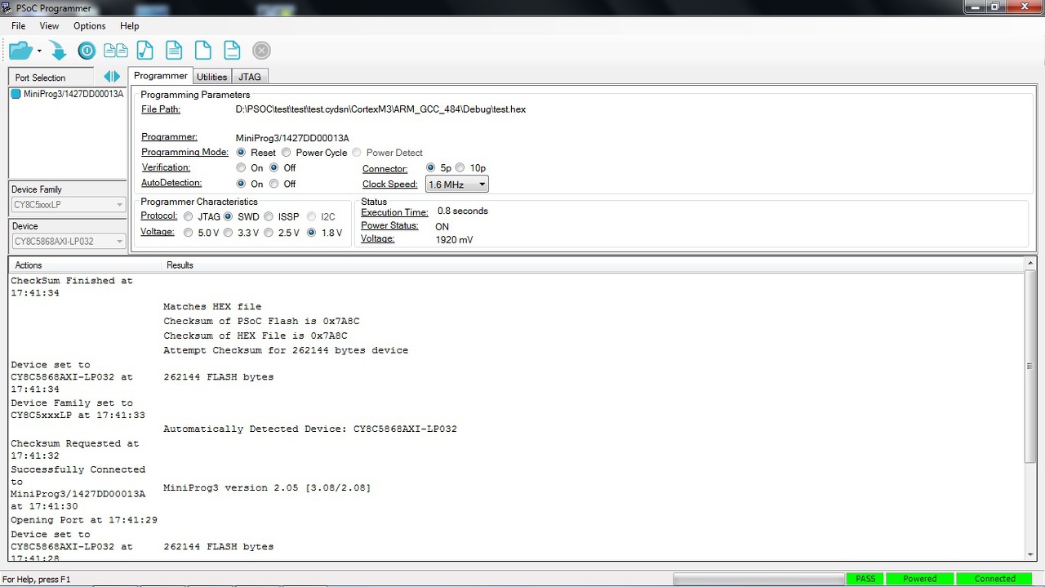Click the log scrollbar down arrow
The height and width of the screenshot is (587, 1045).
(1029, 554)
